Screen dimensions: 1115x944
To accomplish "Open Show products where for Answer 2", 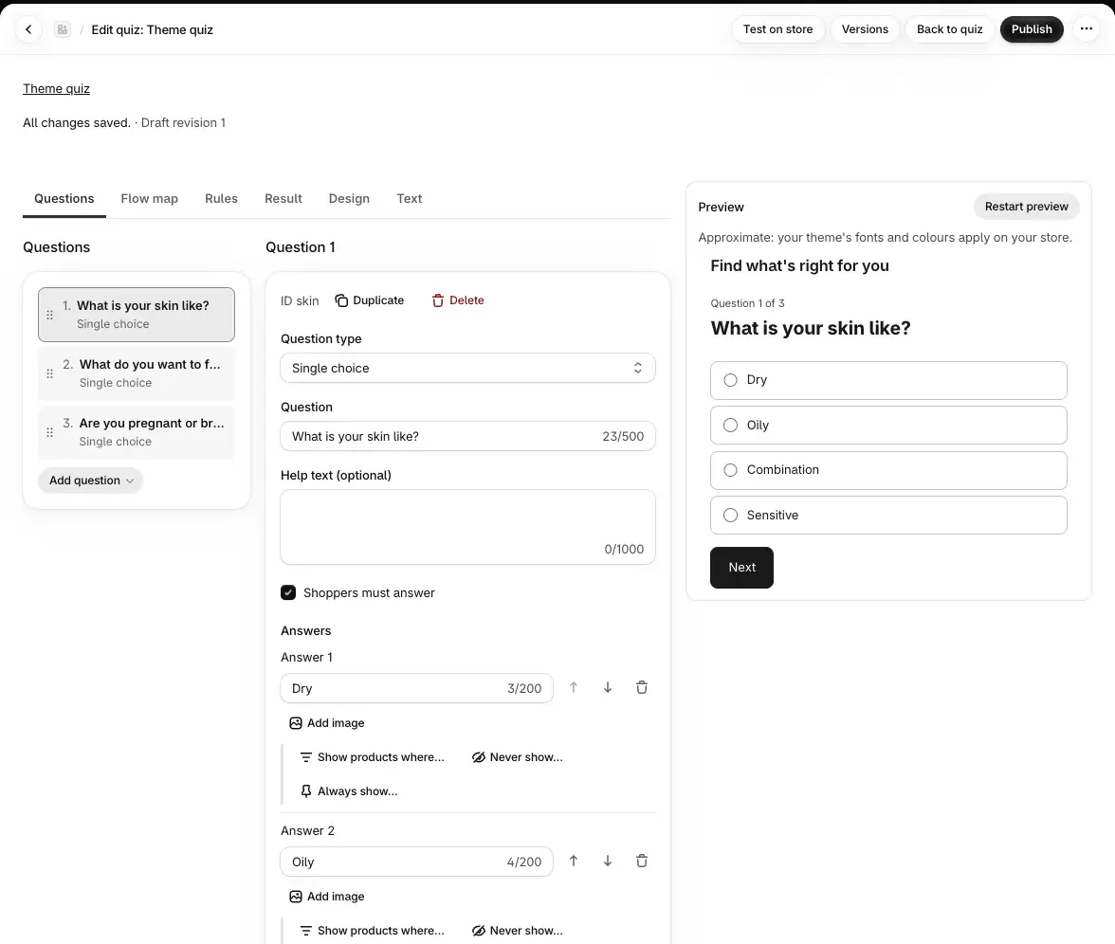I will click(372, 931).
